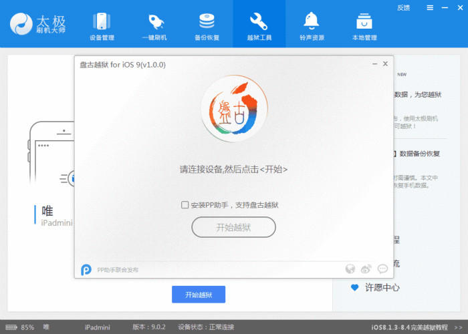Image resolution: width=468 pixels, height=334 pixels.
Task: Open the hamburger main menu icon
Action: tap(430, 8)
